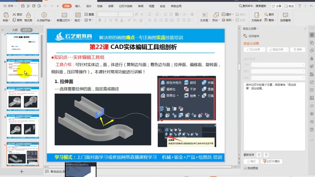
Task: Click the 批注 annotation icon
Action: [x=289, y=6]
